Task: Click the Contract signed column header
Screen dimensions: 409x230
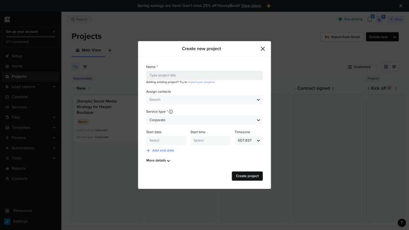Action: (314, 88)
